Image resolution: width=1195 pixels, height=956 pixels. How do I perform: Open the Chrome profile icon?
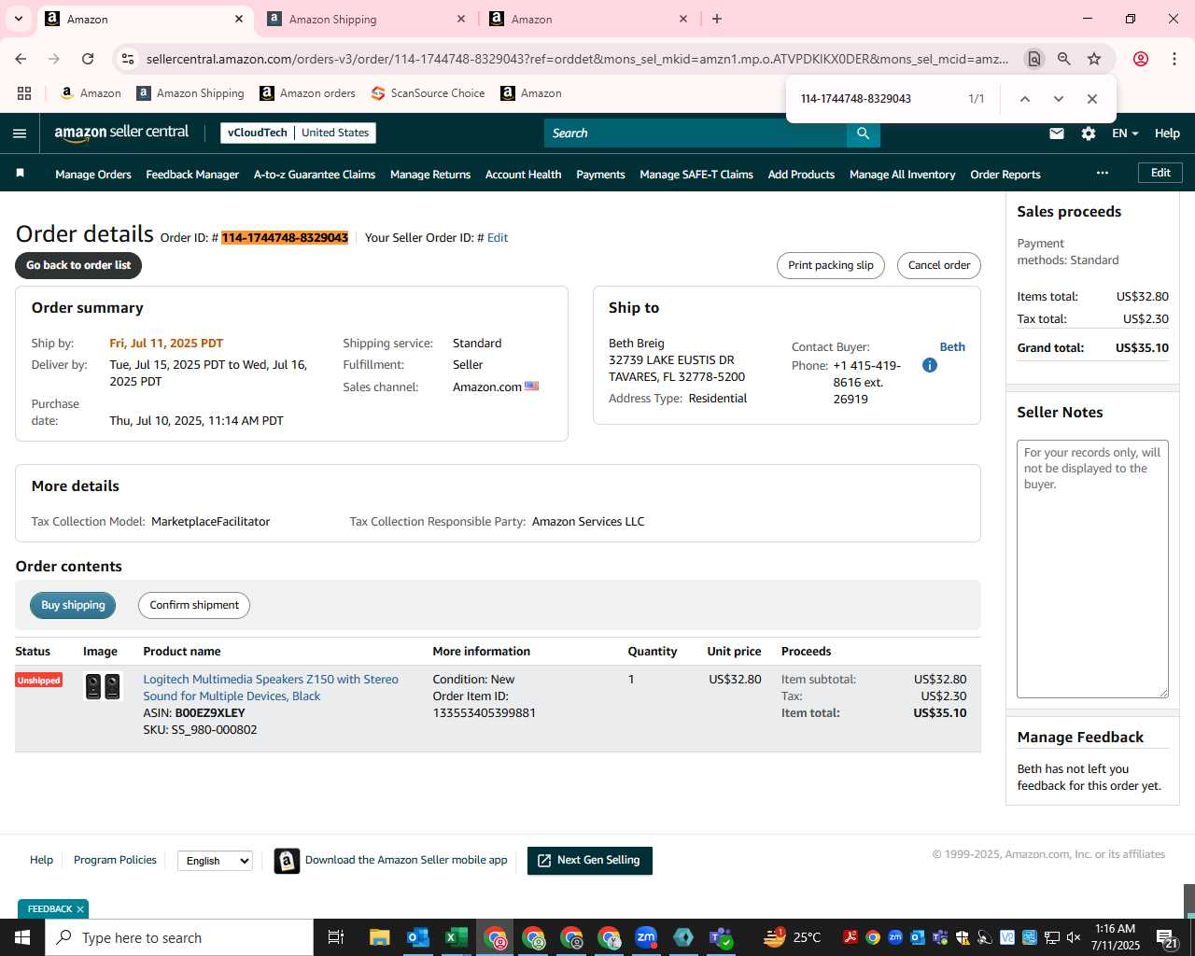click(x=1141, y=59)
